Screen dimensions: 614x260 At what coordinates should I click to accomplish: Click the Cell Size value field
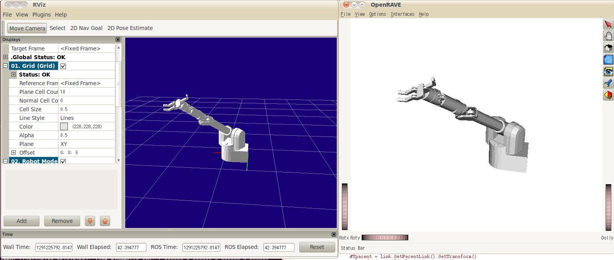point(87,109)
